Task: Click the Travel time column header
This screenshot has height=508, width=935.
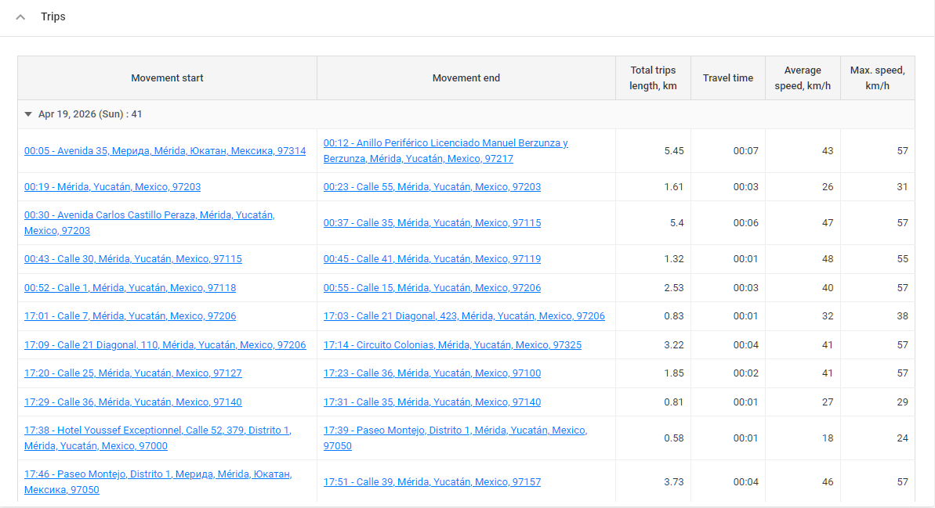Action: 727,77
